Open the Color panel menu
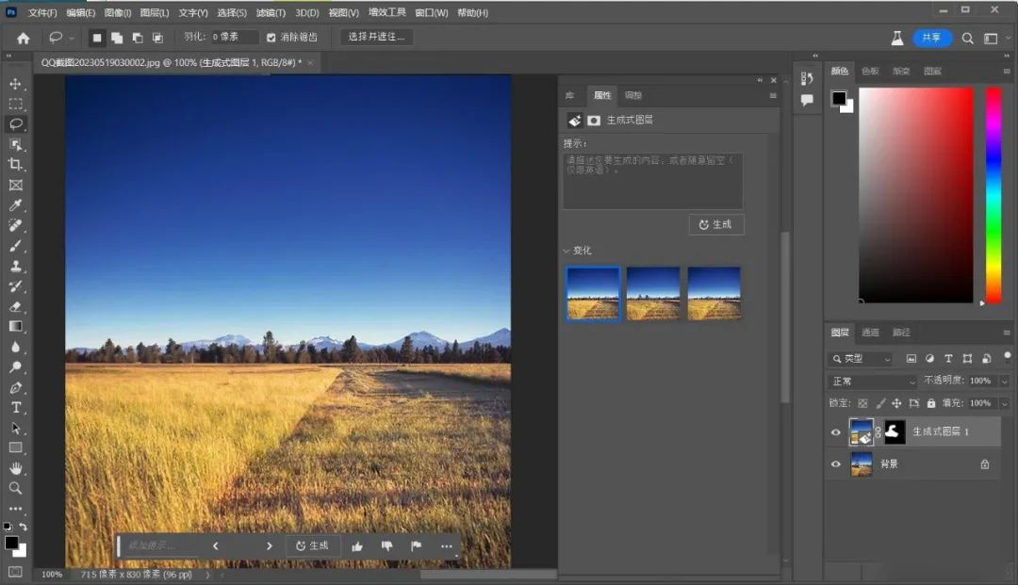The image size is (1018, 585). point(1007,72)
